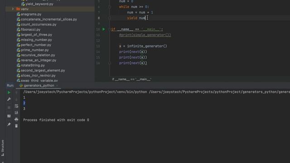Fold the while loop using gutter marker
The height and width of the screenshot is (163, 290).
(x=110, y=7)
